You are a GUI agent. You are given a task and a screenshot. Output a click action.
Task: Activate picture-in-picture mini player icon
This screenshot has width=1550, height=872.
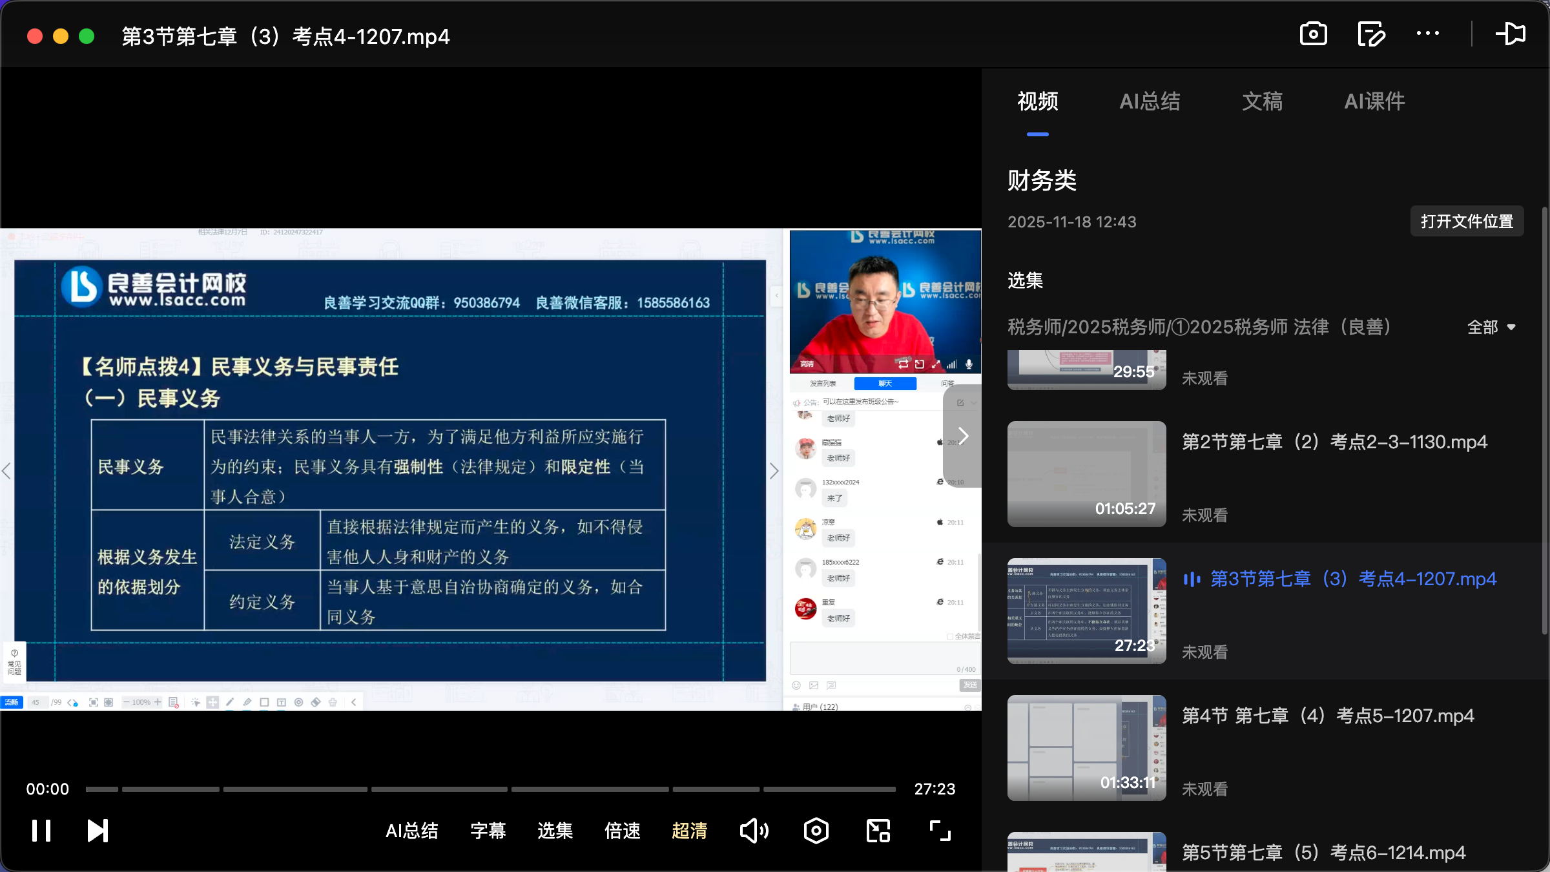click(877, 831)
